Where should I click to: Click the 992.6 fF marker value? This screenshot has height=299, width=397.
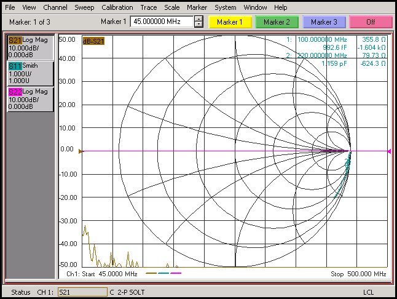coord(335,47)
